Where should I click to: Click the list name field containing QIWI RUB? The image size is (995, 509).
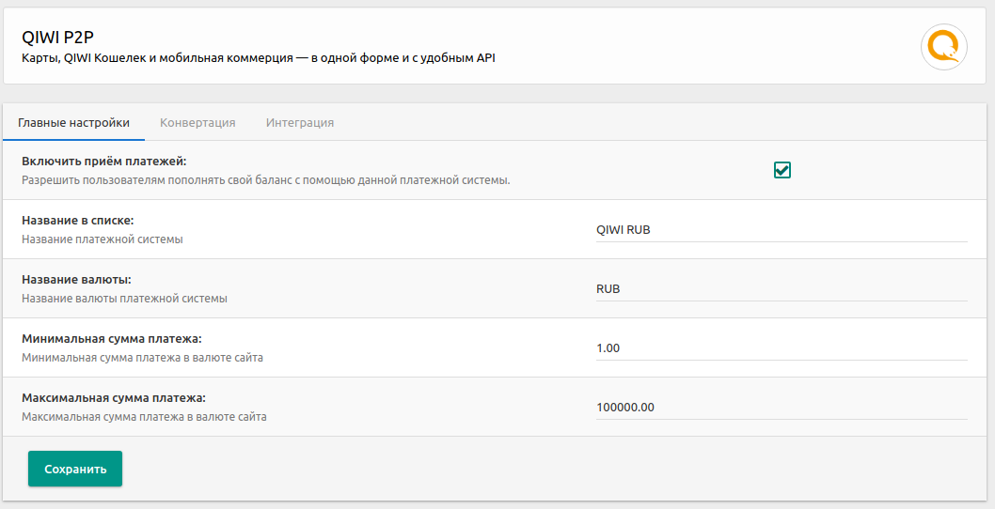pyautogui.click(x=781, y=229)
